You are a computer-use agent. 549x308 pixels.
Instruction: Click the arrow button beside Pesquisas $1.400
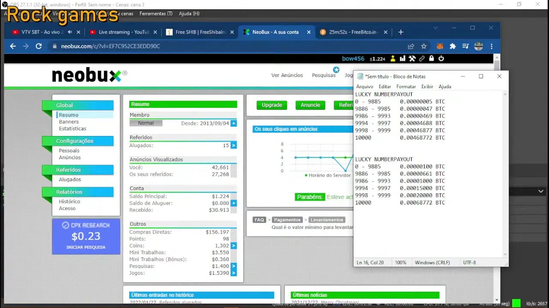[x=233, y=266]
